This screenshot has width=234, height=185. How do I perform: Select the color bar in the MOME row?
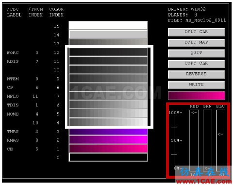click(x=108, y=114)
